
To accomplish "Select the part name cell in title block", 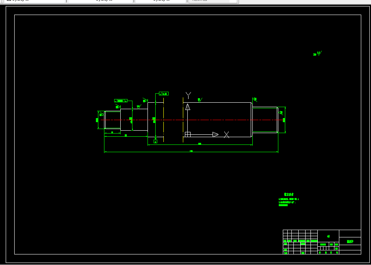I will [x=350, y=241].
